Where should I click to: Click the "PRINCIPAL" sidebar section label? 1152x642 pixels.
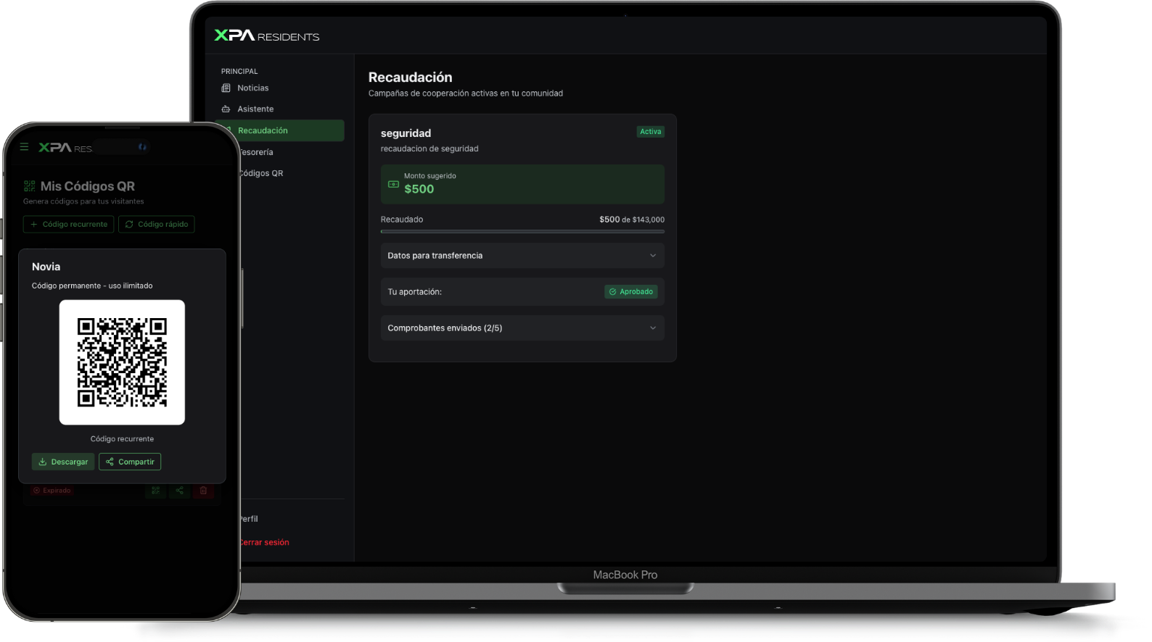(x=239, y=71)
